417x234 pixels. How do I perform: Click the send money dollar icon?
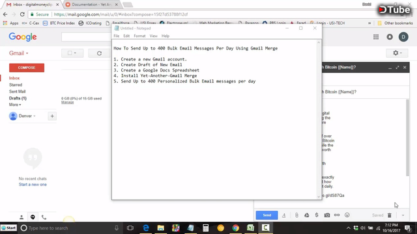(x=317, y=215)
